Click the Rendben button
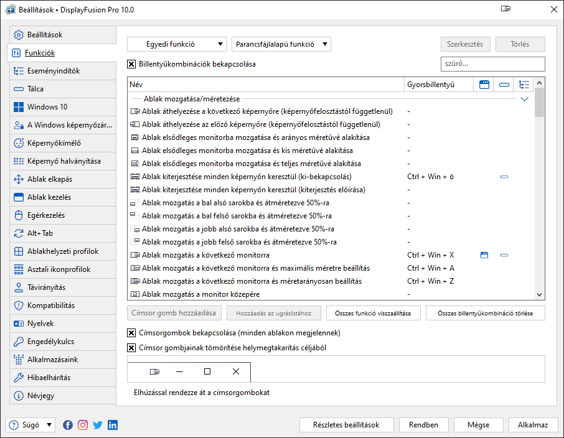The image size is (564, 438). [x=424, y=425]
